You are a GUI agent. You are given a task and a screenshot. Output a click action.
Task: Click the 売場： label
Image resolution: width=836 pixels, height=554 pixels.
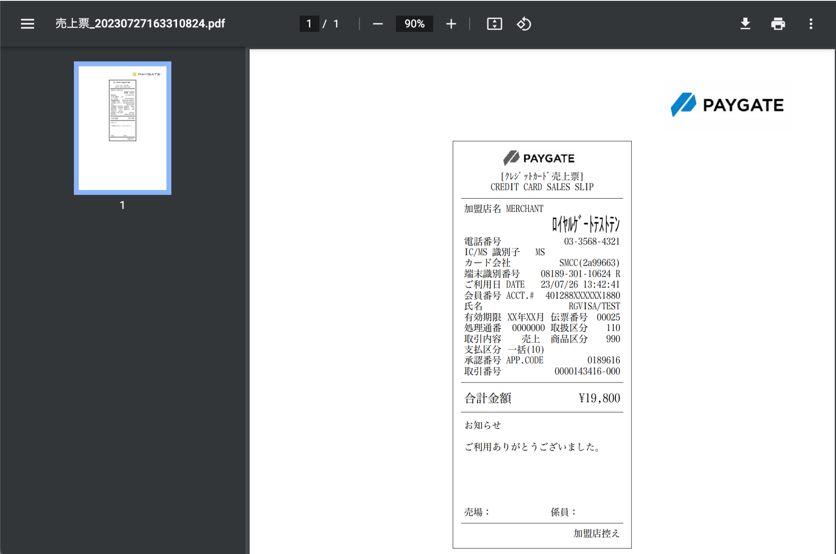pyautogui.click(x=477, y=512)
